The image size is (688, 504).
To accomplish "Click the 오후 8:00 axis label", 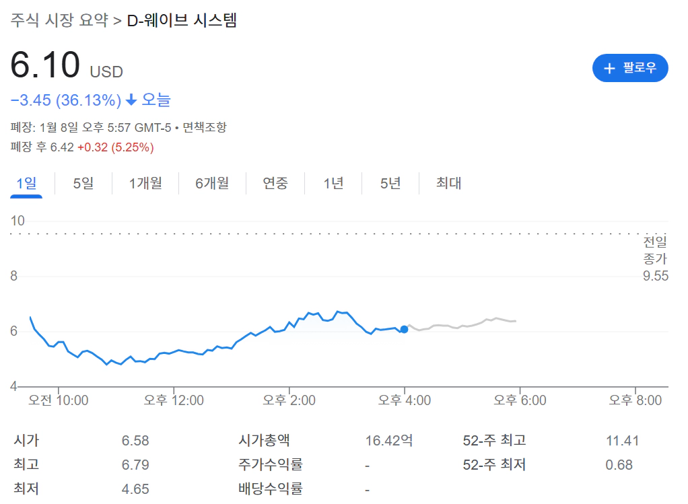I will point(635,400).
